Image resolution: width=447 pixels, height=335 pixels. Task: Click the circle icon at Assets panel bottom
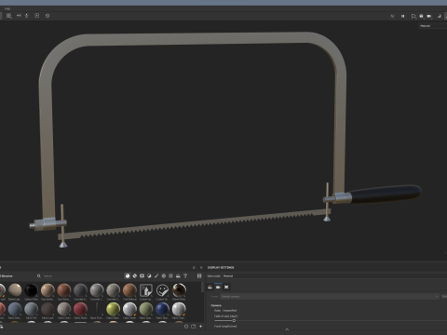click(186, 327)
